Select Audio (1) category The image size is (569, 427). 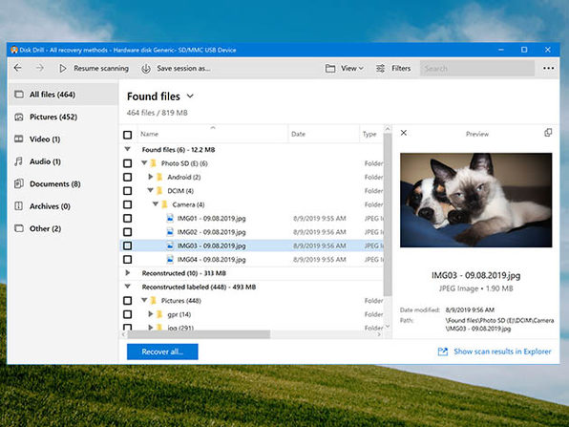[63, 161]
